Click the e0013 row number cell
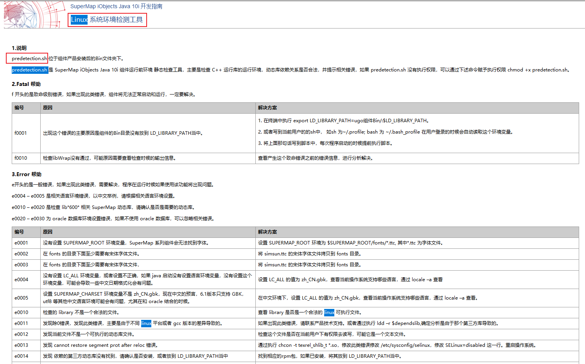The image size is (585, 364). (x=21, y=345)
